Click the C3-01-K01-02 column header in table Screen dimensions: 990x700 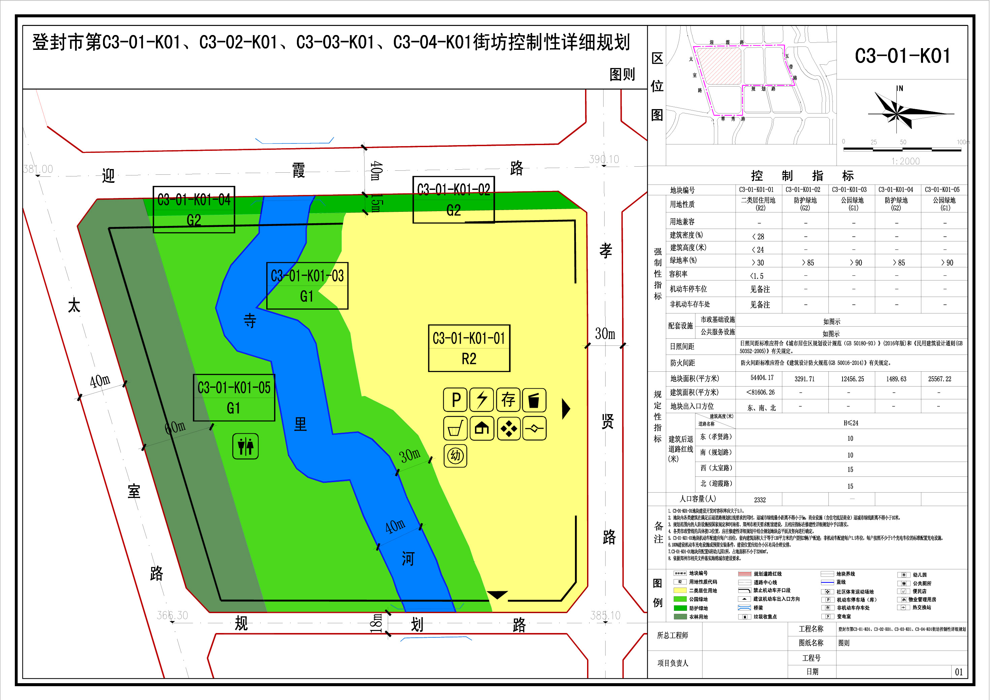(x=803, y=189)
